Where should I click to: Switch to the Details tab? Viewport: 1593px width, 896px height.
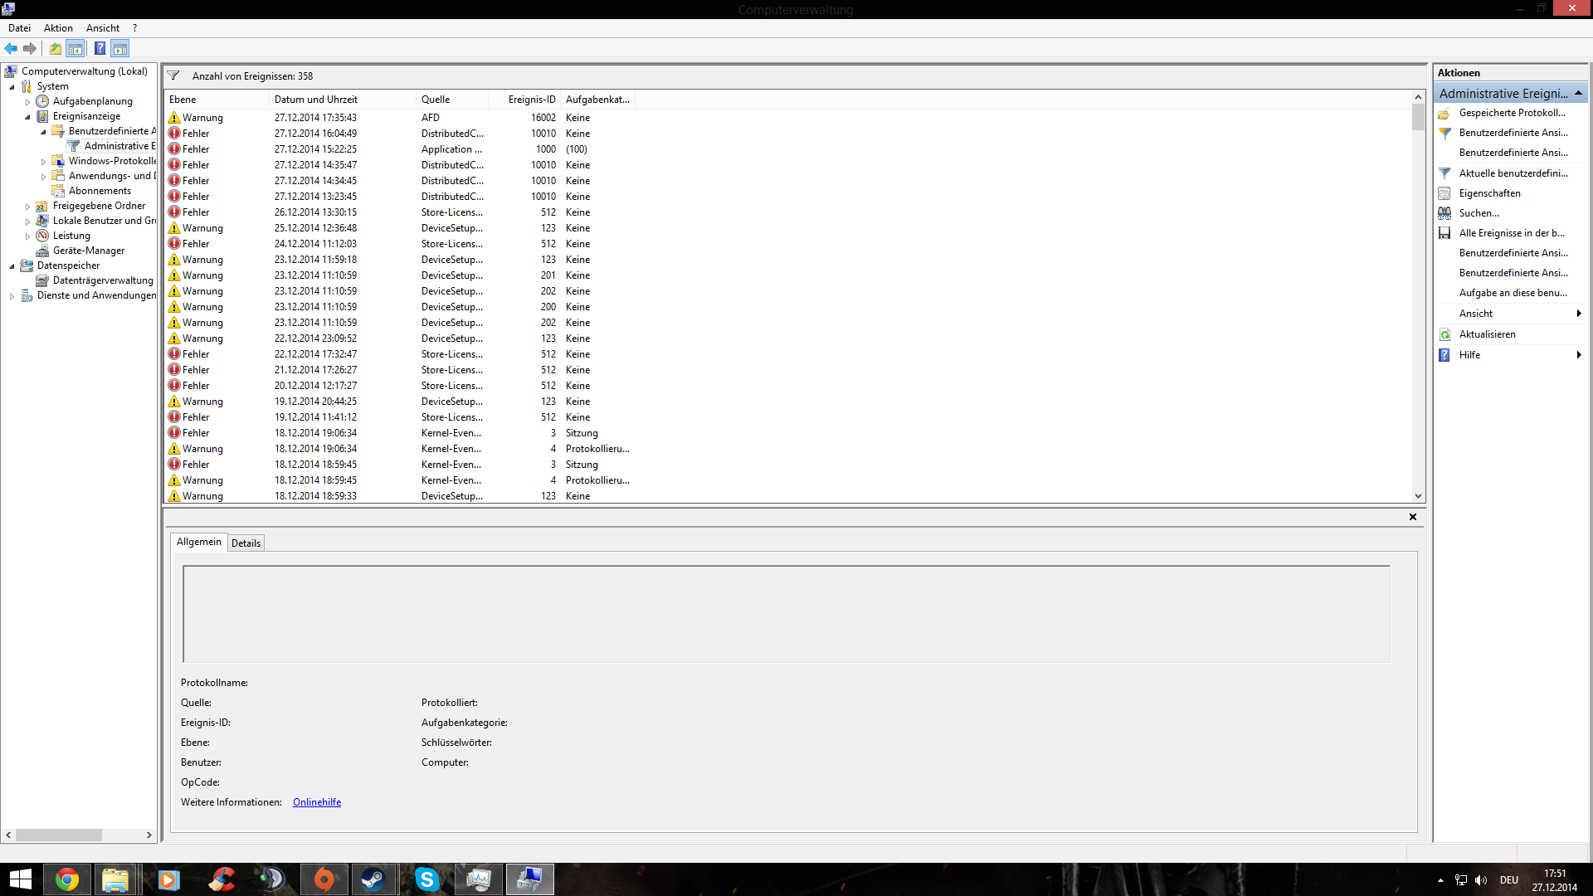pyautogui.click(x=246, y=543)
